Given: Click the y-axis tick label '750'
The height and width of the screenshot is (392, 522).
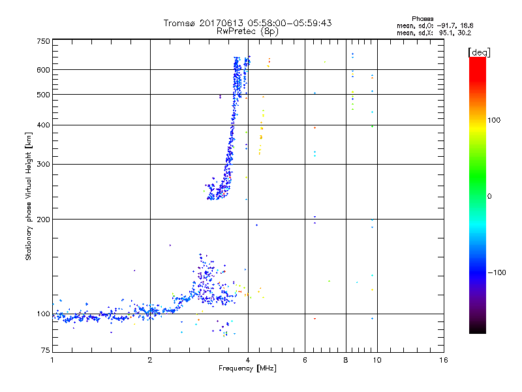Looking at the screenshot, I should (43, 41).
